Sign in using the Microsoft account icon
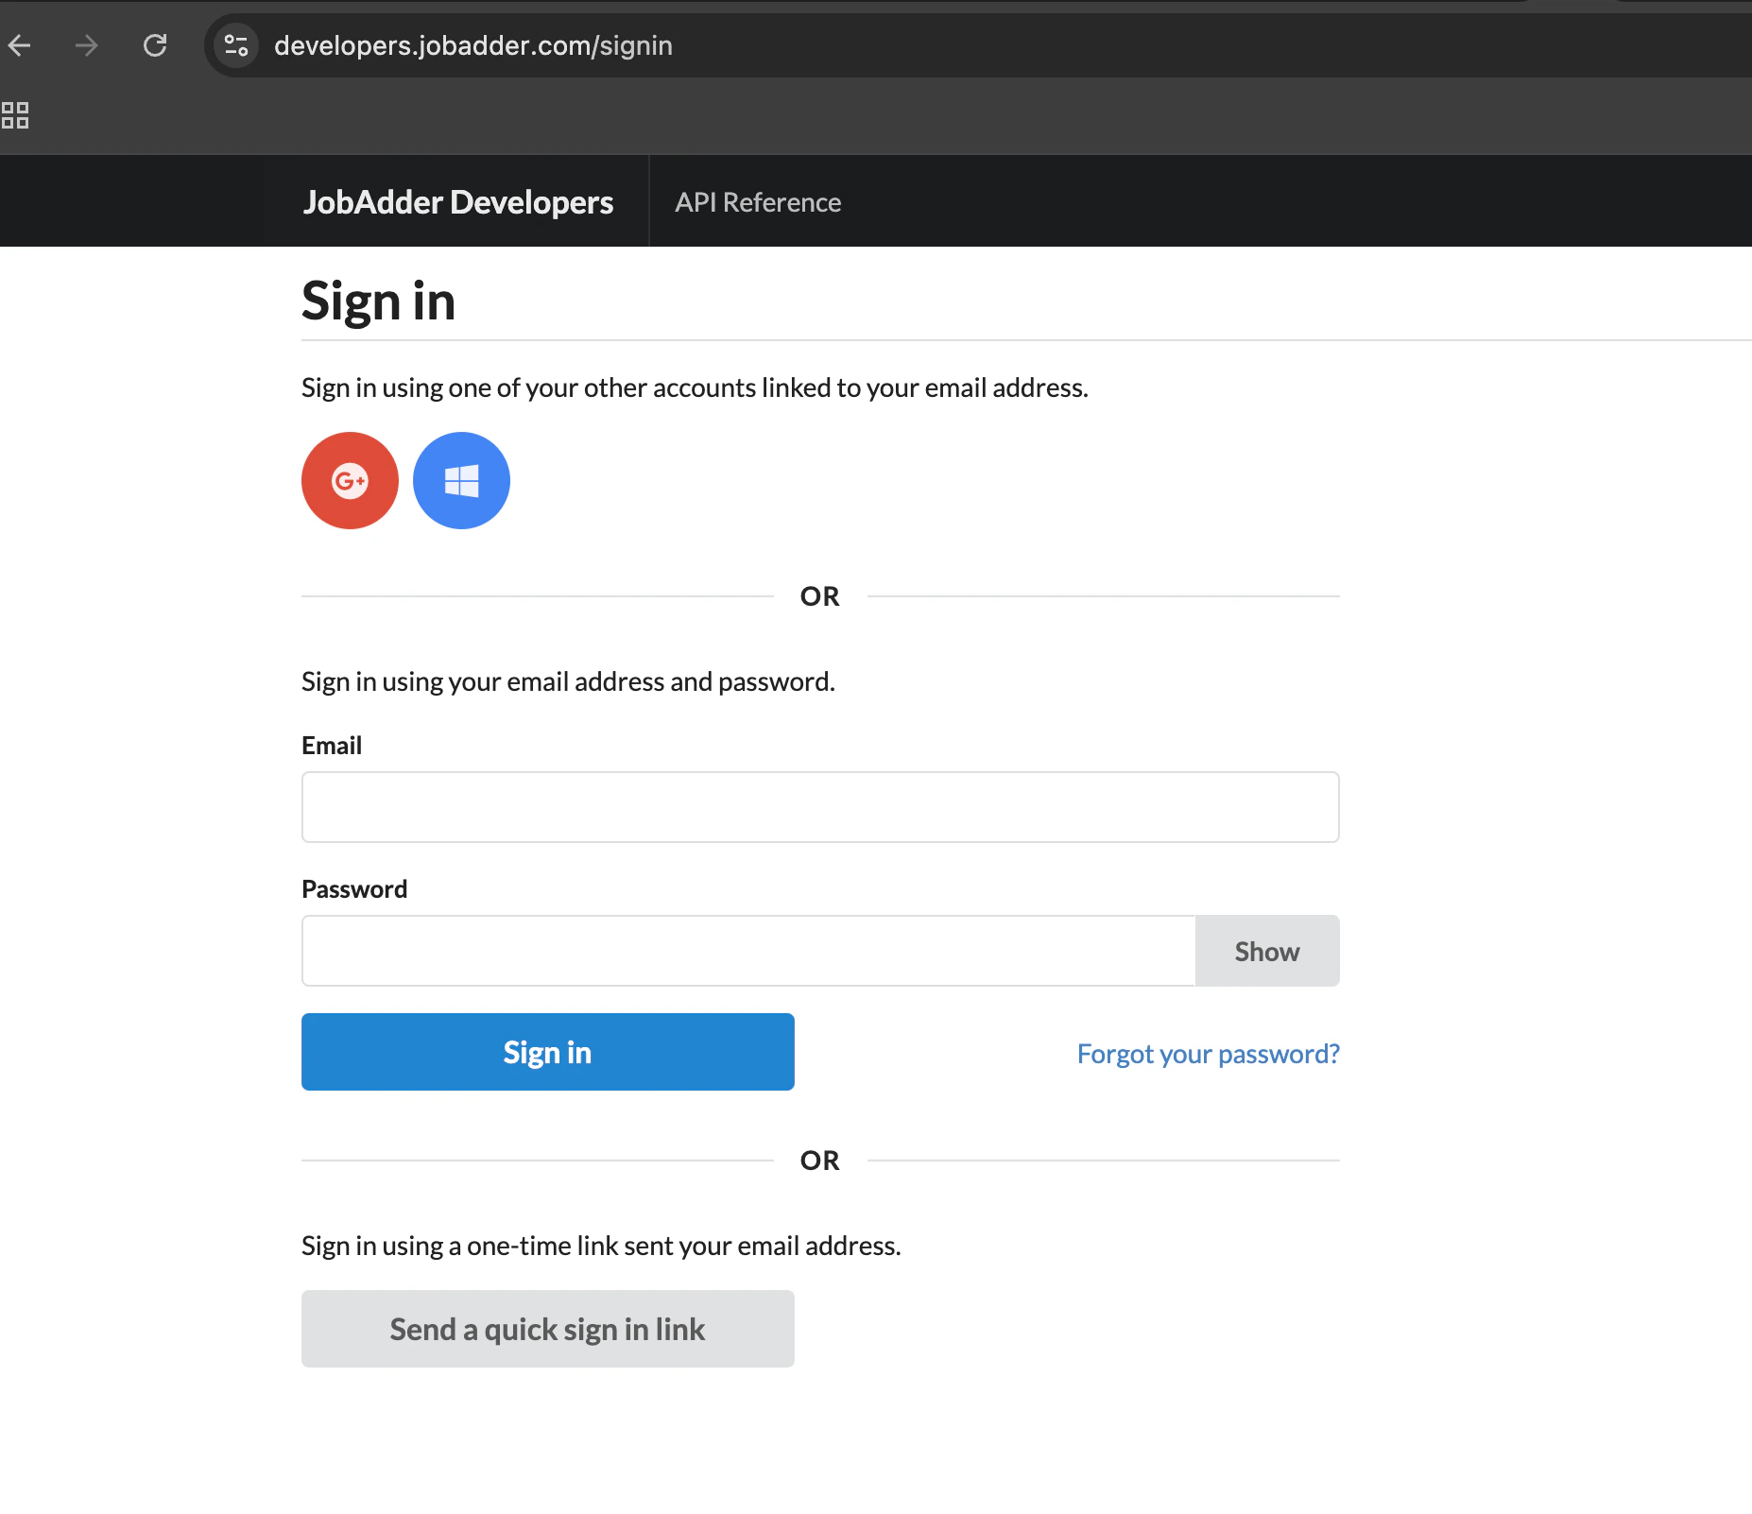This screenshot has width=1752, height=1514. [460, 480]
